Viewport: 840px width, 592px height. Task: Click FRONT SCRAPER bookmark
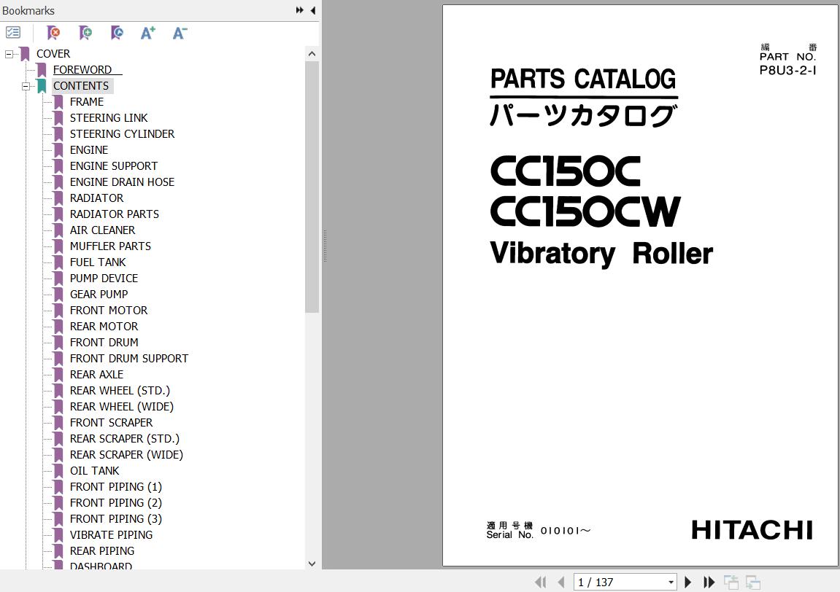coord(112,423)
